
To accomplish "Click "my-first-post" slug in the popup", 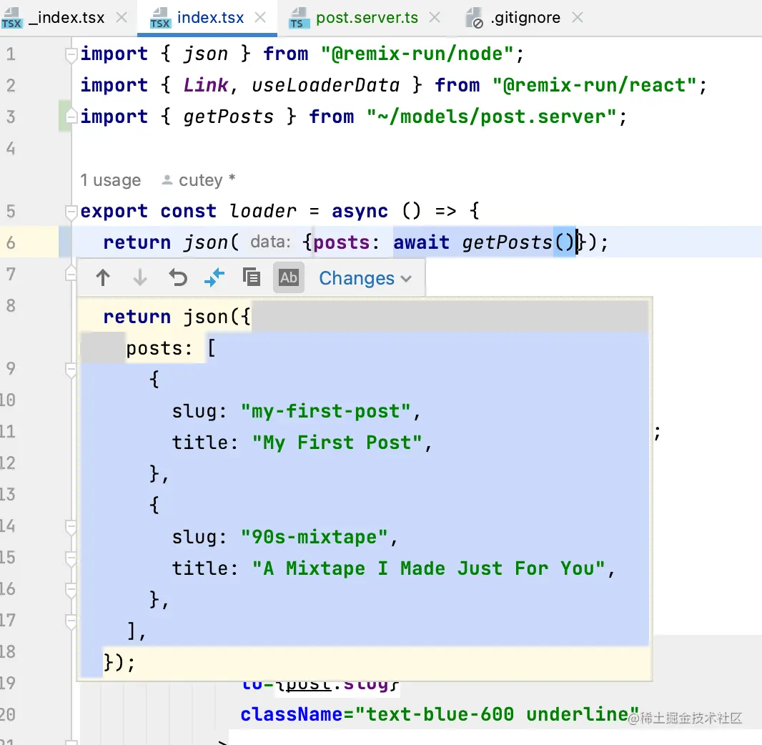I will [325, 412].
